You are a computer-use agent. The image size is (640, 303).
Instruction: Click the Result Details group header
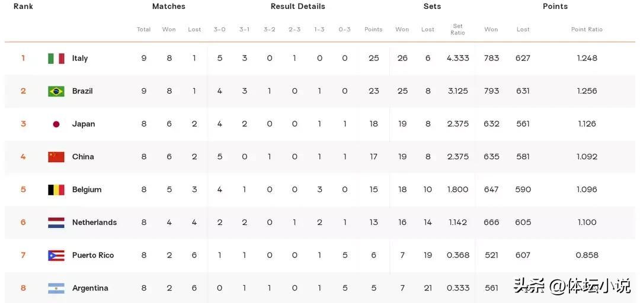tap(298, 6)
